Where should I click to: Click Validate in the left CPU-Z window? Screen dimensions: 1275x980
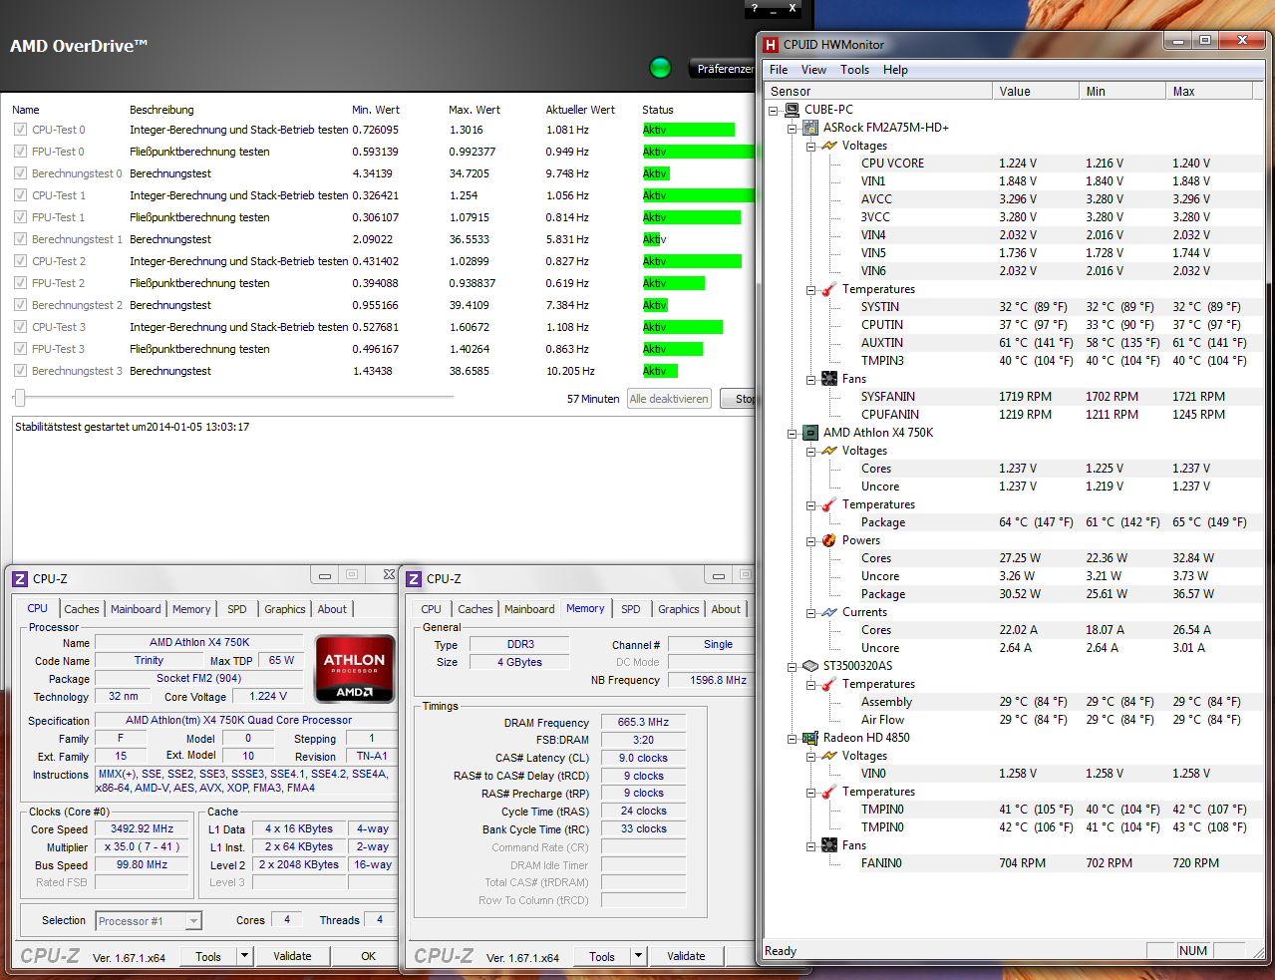(293, 956)
